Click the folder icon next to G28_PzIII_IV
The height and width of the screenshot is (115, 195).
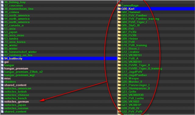tap(119, 108)
